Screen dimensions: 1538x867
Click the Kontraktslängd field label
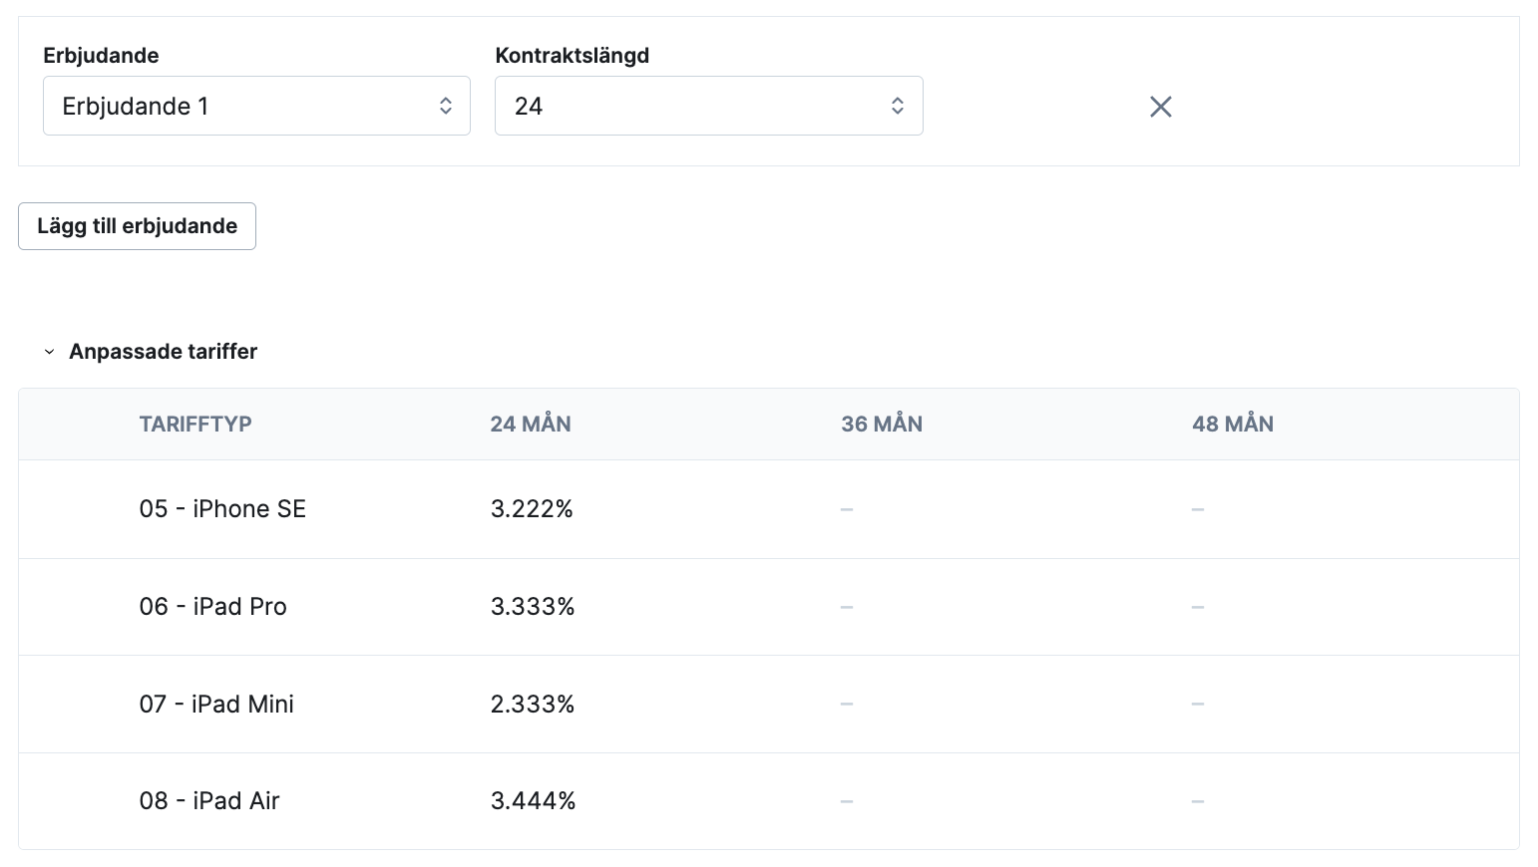(573, 56)
